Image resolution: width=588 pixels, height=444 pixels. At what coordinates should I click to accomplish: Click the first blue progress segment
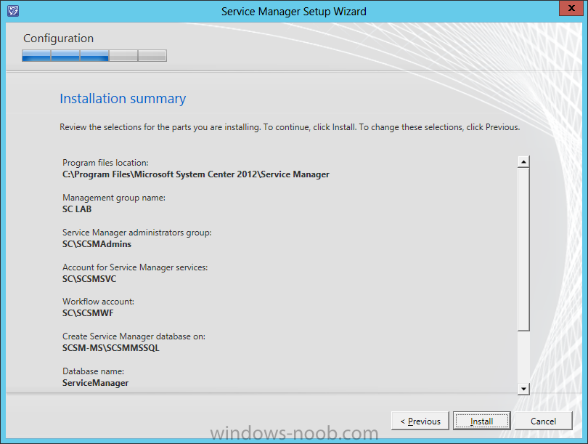pyautogui.click(x=36, y=55)
